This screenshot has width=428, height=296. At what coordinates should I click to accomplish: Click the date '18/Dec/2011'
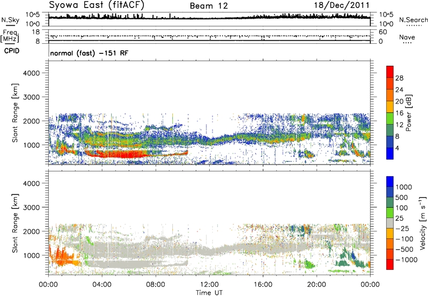click(341, 5)
